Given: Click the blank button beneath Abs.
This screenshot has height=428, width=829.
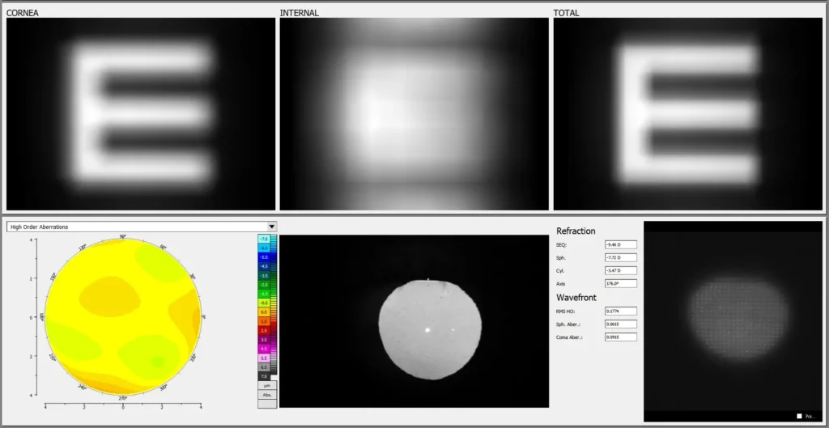Looking at the screenshot, I should [x=267, y=404].
